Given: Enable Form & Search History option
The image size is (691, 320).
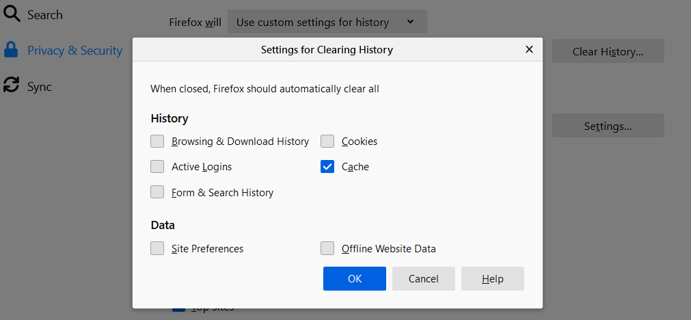Looking at the screenshot, I should pos(158,192).
